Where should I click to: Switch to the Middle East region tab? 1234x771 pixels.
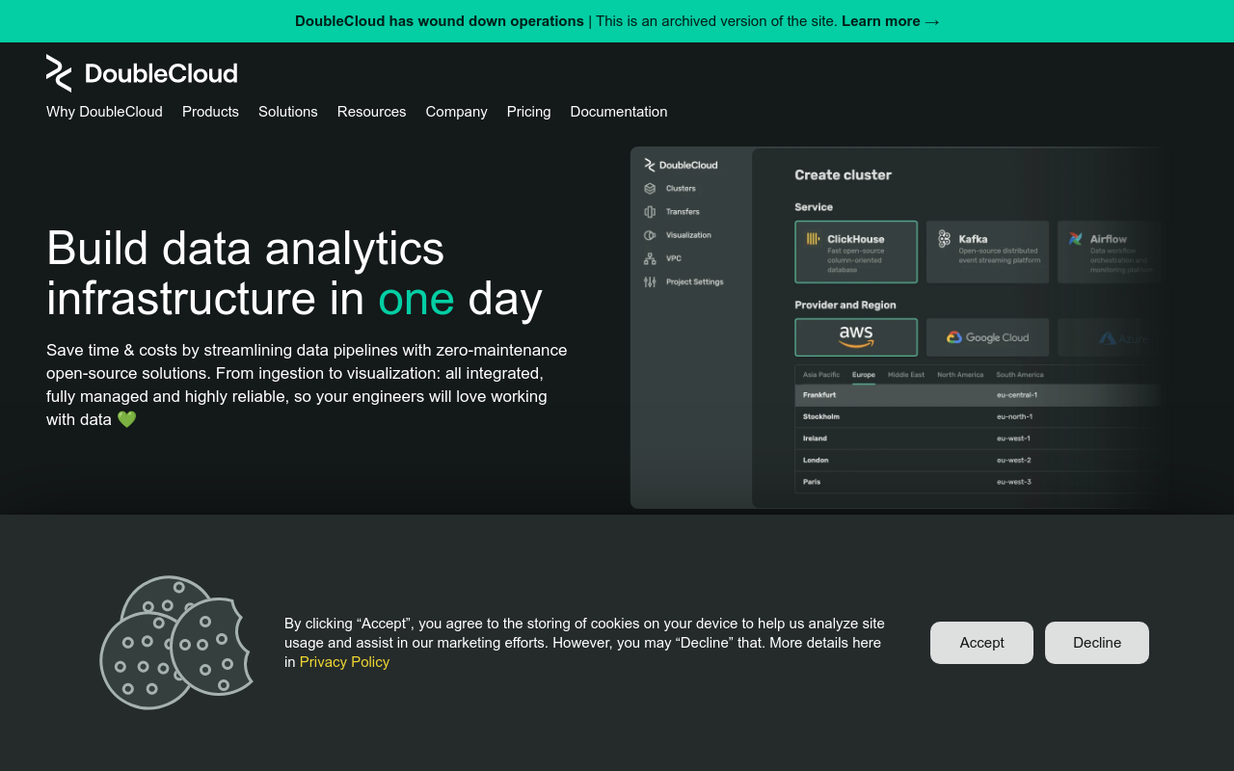(x=906, y=375)
